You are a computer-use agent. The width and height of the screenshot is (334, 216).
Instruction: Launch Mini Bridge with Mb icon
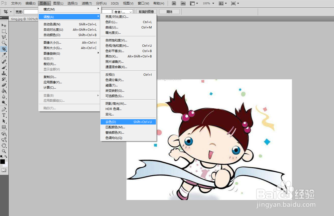[183, 3]
